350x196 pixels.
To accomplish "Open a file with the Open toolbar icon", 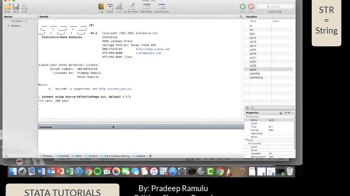I will coord(7,8).
